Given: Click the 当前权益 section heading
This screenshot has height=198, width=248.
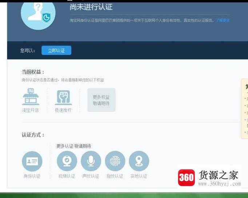Looking at the screenshot, I should point(33,72).
